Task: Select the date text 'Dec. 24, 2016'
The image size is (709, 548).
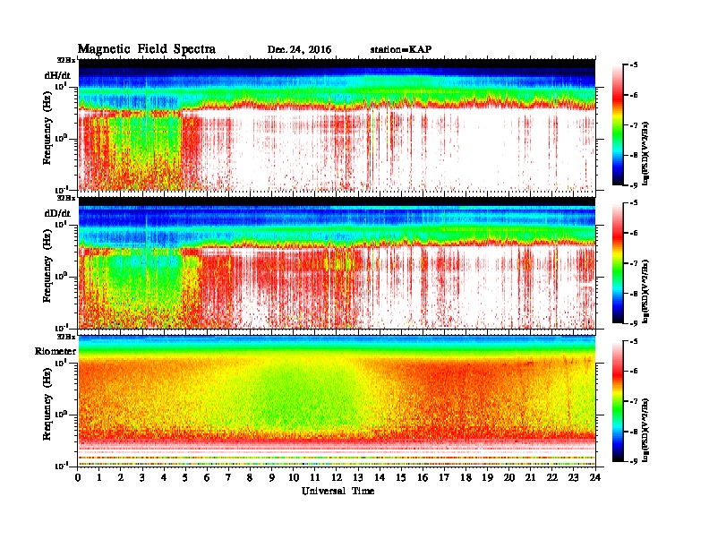Action: pos(299,50)
